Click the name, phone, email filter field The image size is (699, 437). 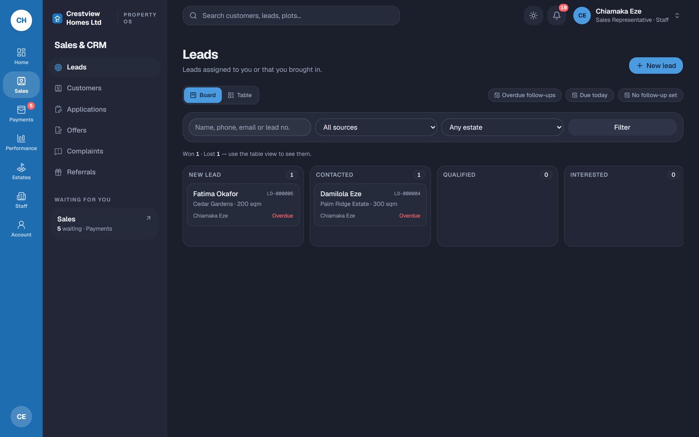click(250, 127)
